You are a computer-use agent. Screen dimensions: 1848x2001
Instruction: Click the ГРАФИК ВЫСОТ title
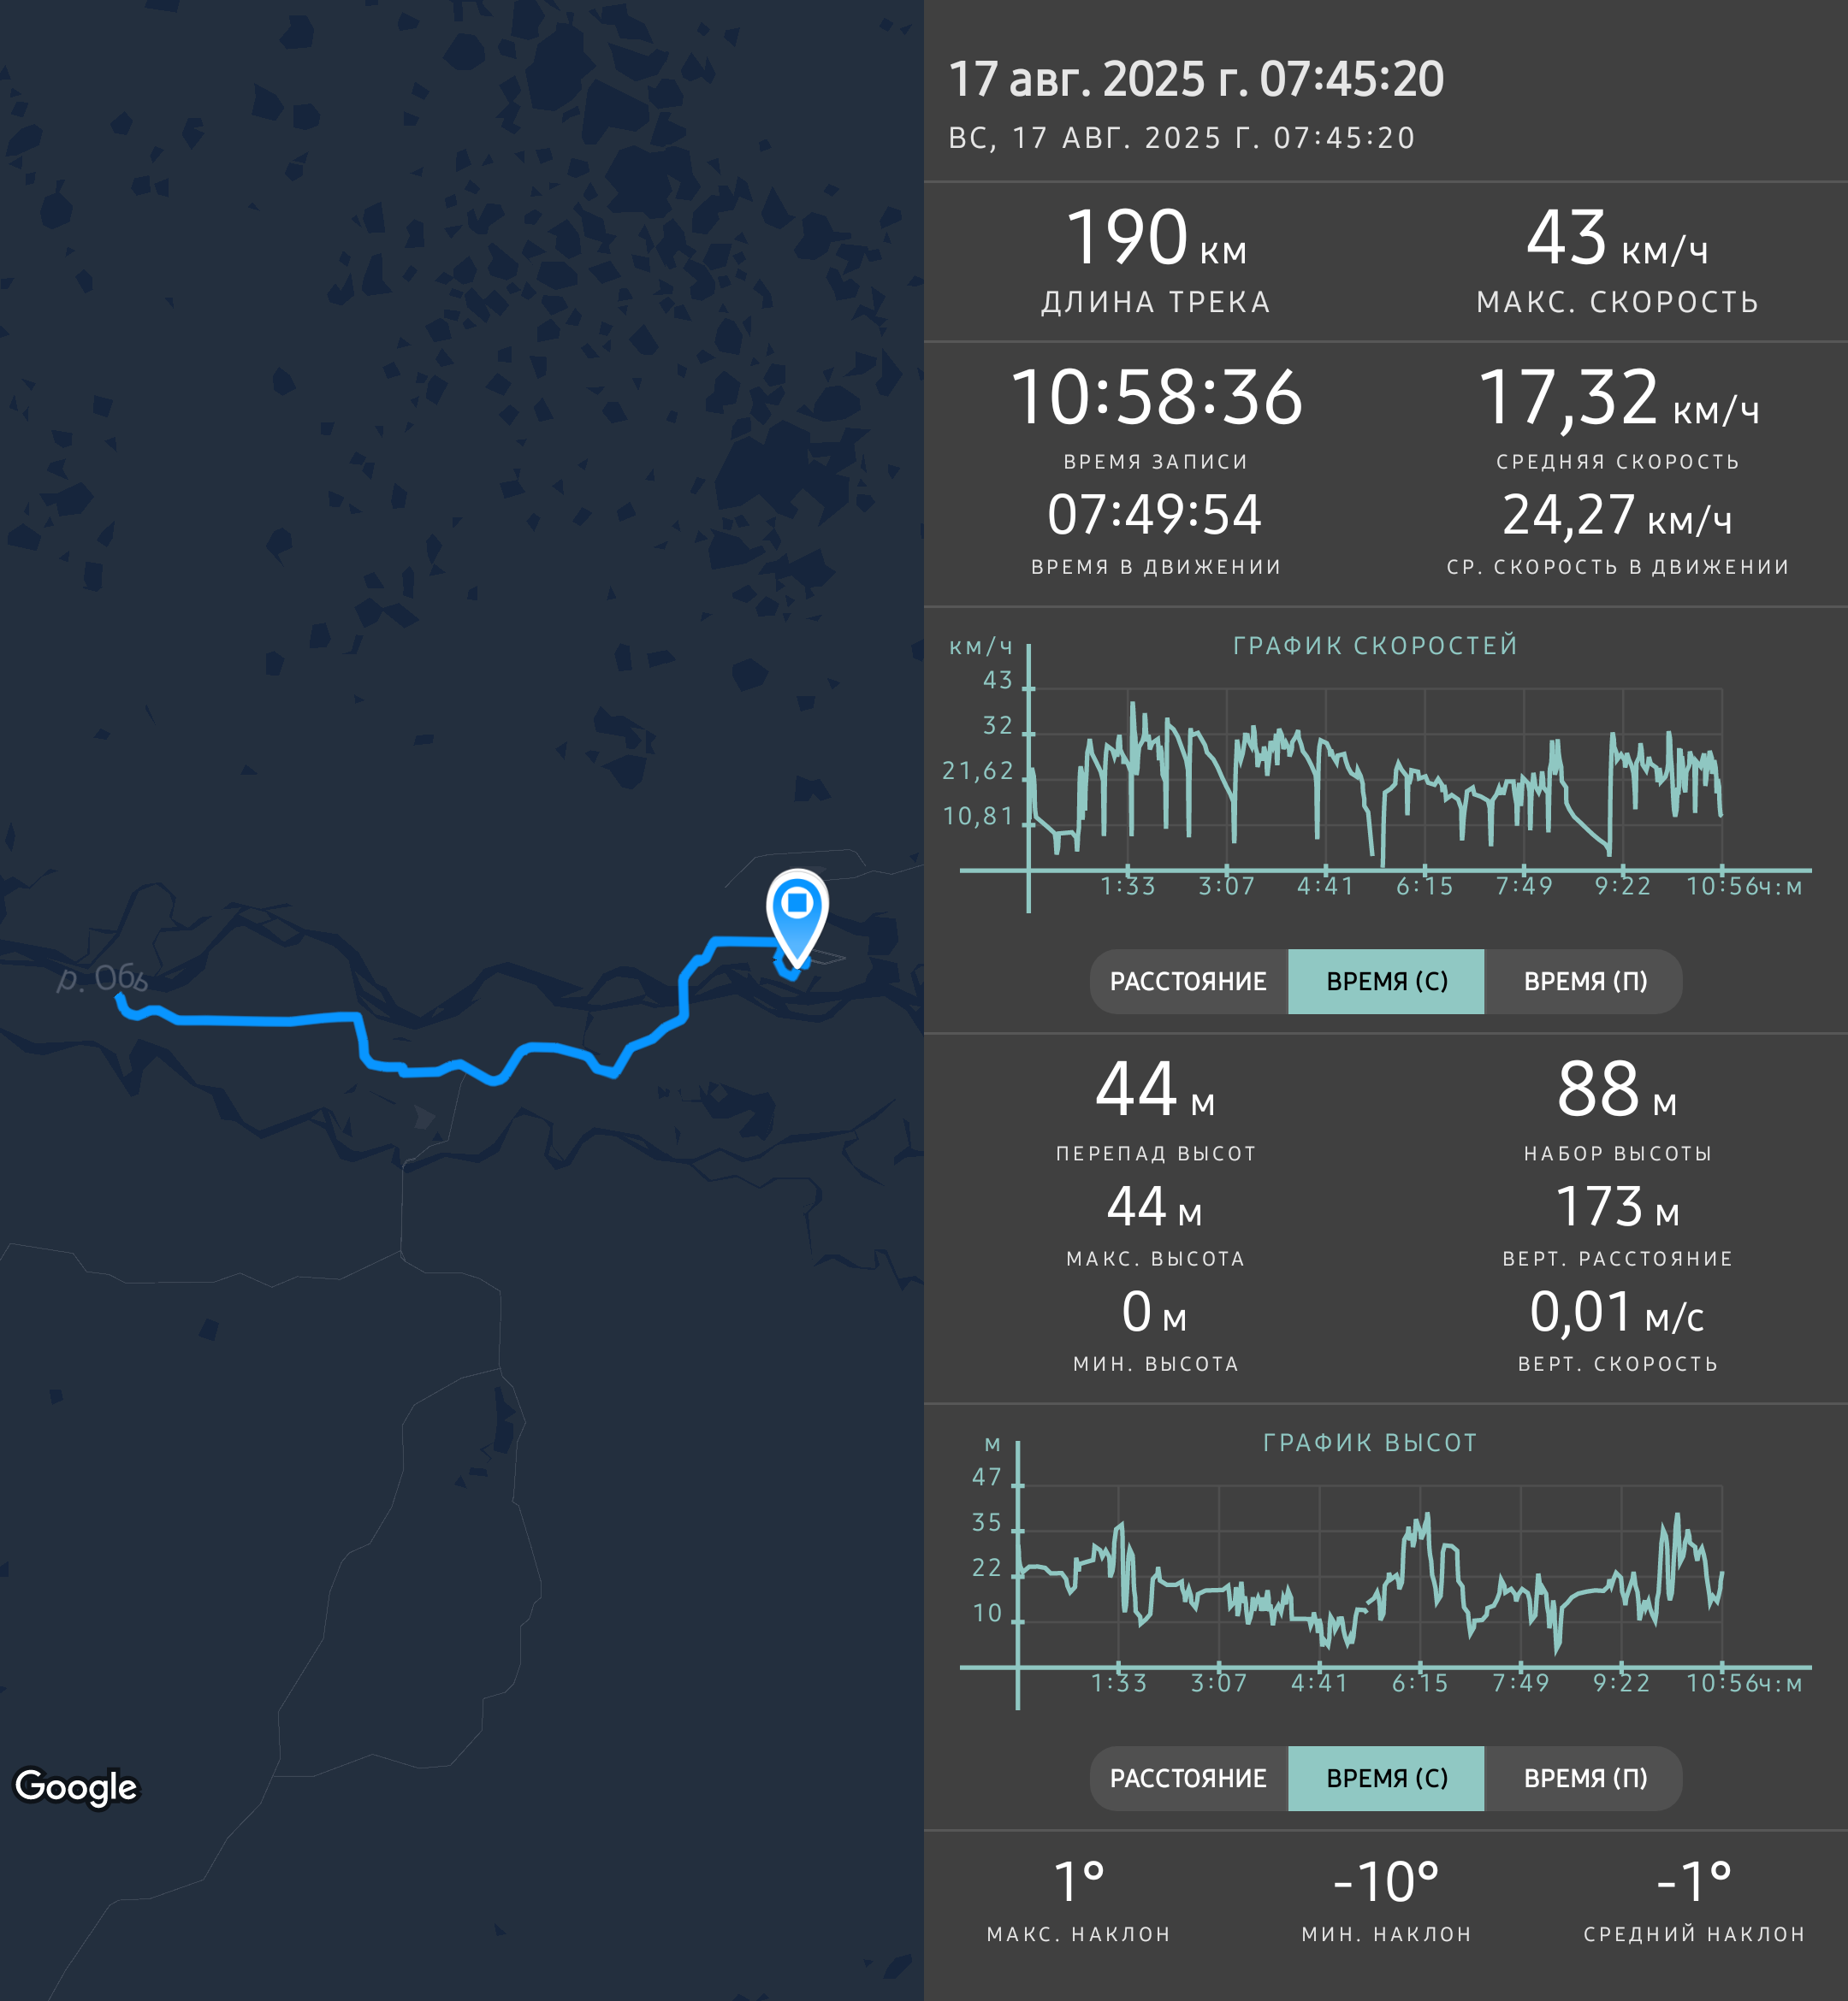point(1370,1443)
